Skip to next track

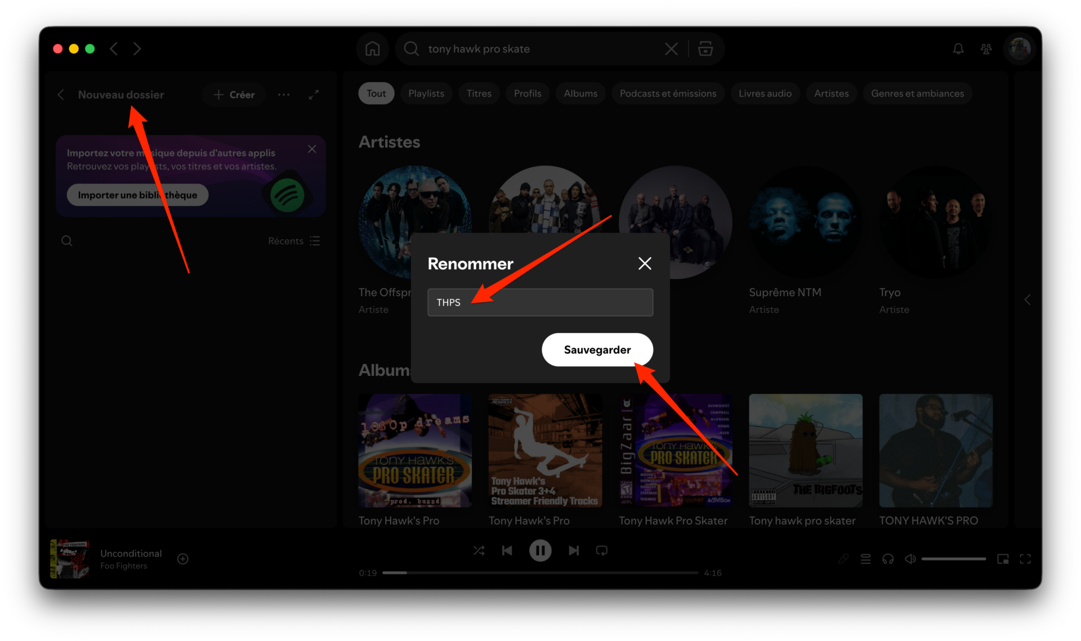click(x=574, y=550)
